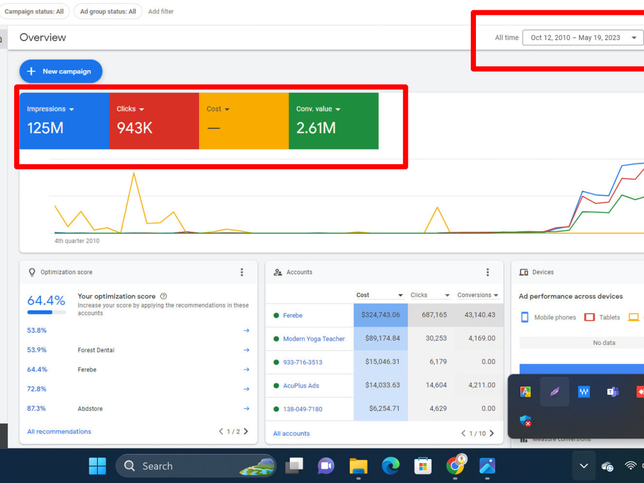Open Microsoft Store from taskbar
The height and width of the screenshot is (483, 644).
click(422, 466)
